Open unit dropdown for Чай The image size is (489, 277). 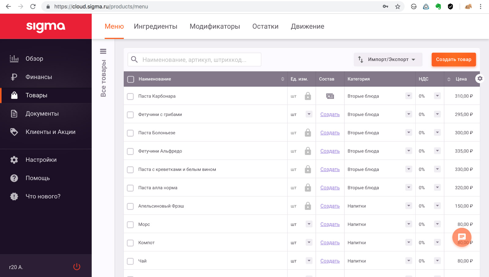309,261
